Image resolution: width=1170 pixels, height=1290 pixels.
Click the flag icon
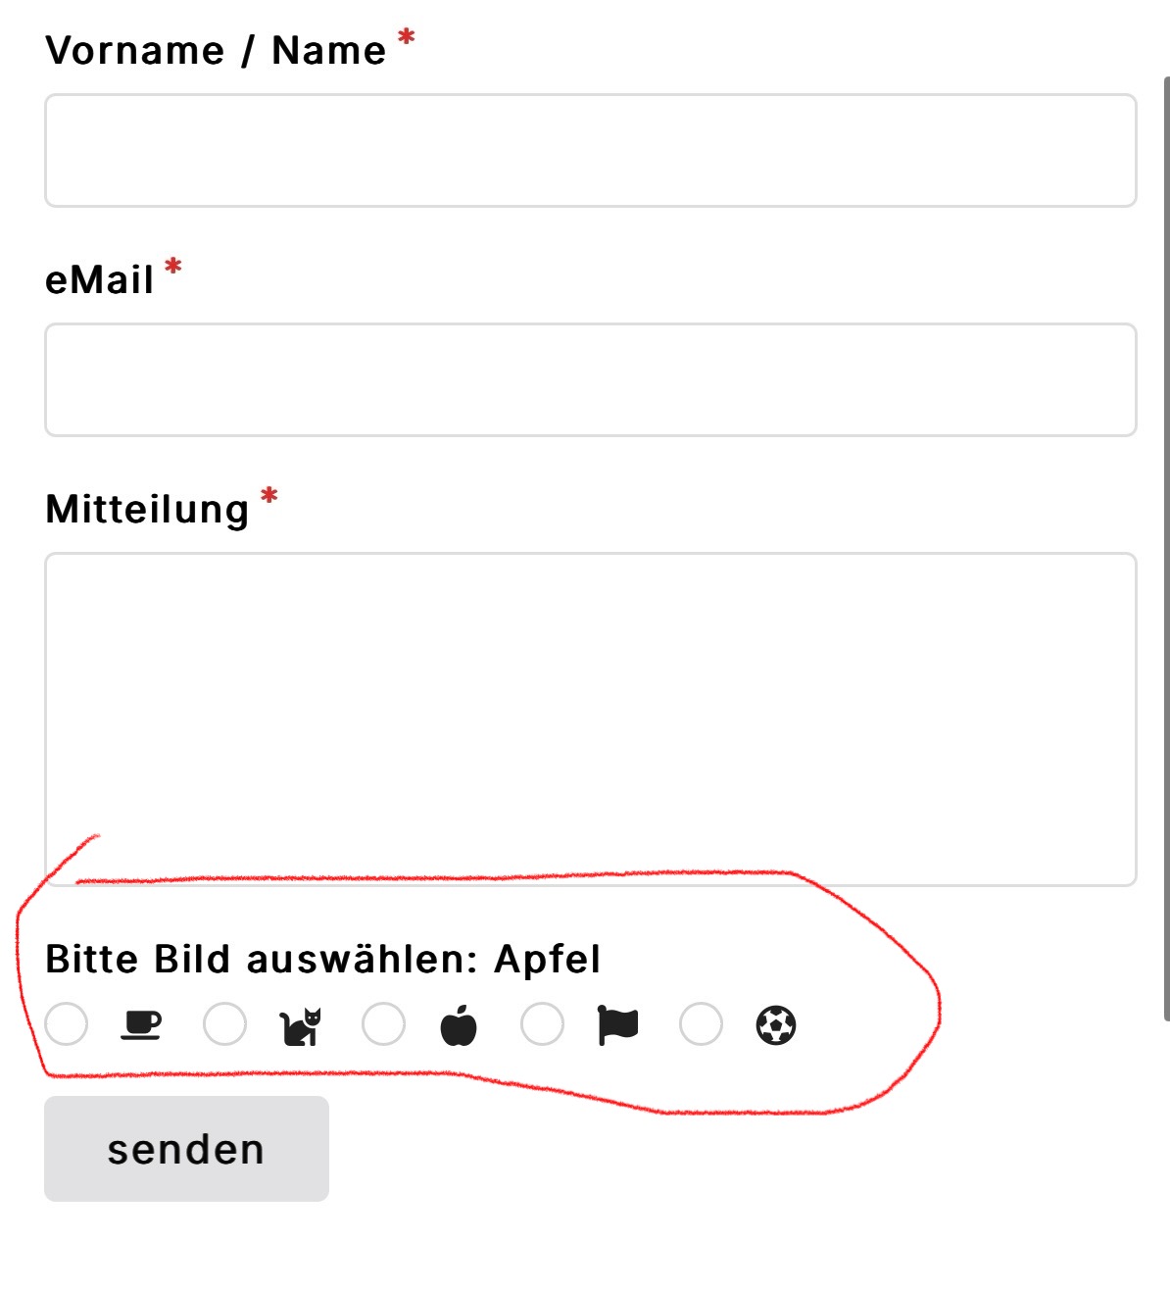617,1026
